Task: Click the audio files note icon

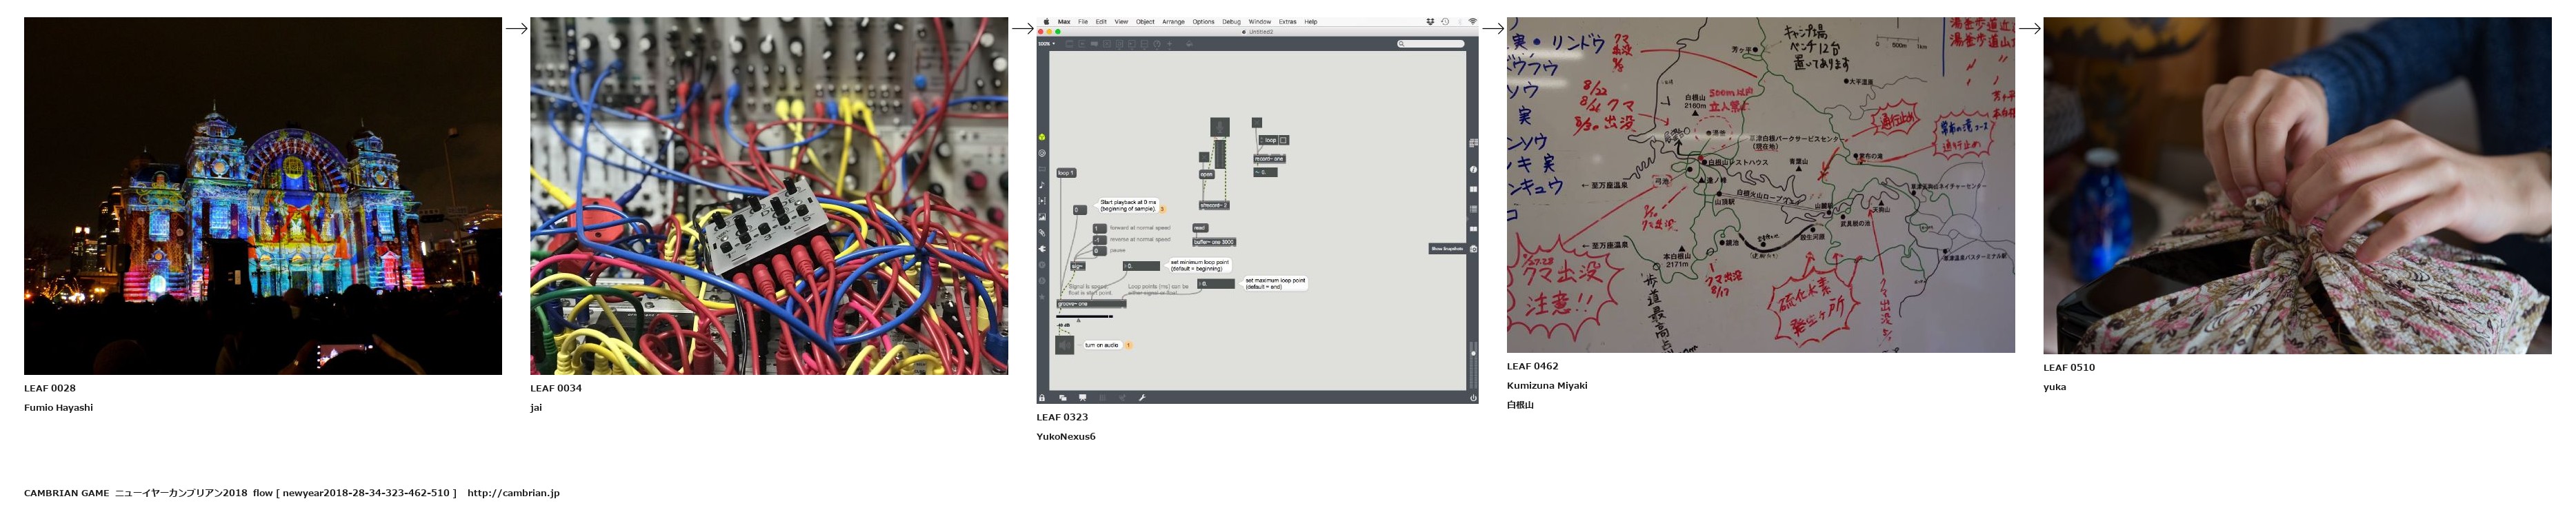Action: [1042, 185]
